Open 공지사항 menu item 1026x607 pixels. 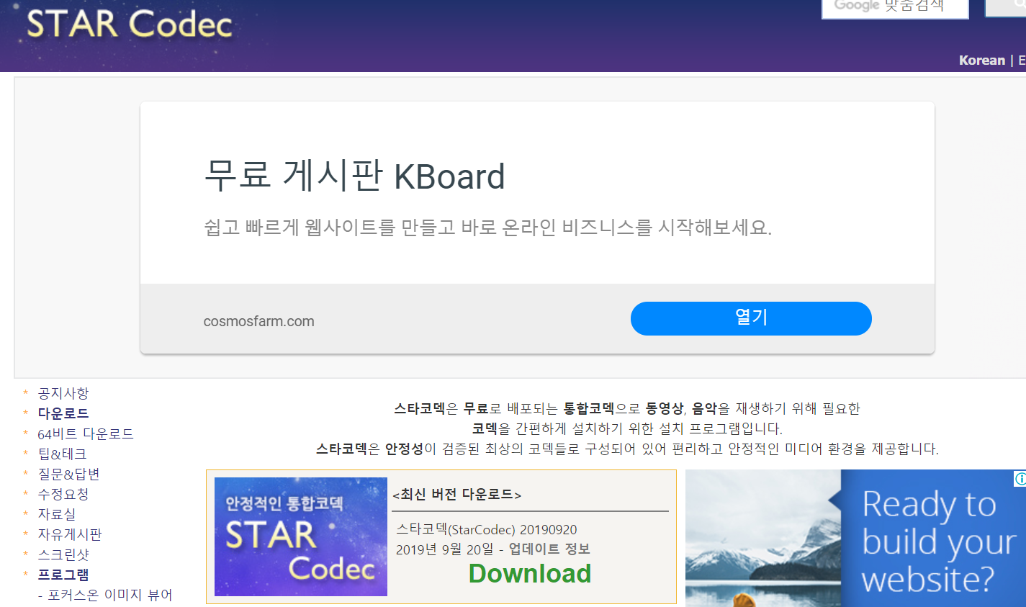63,393
